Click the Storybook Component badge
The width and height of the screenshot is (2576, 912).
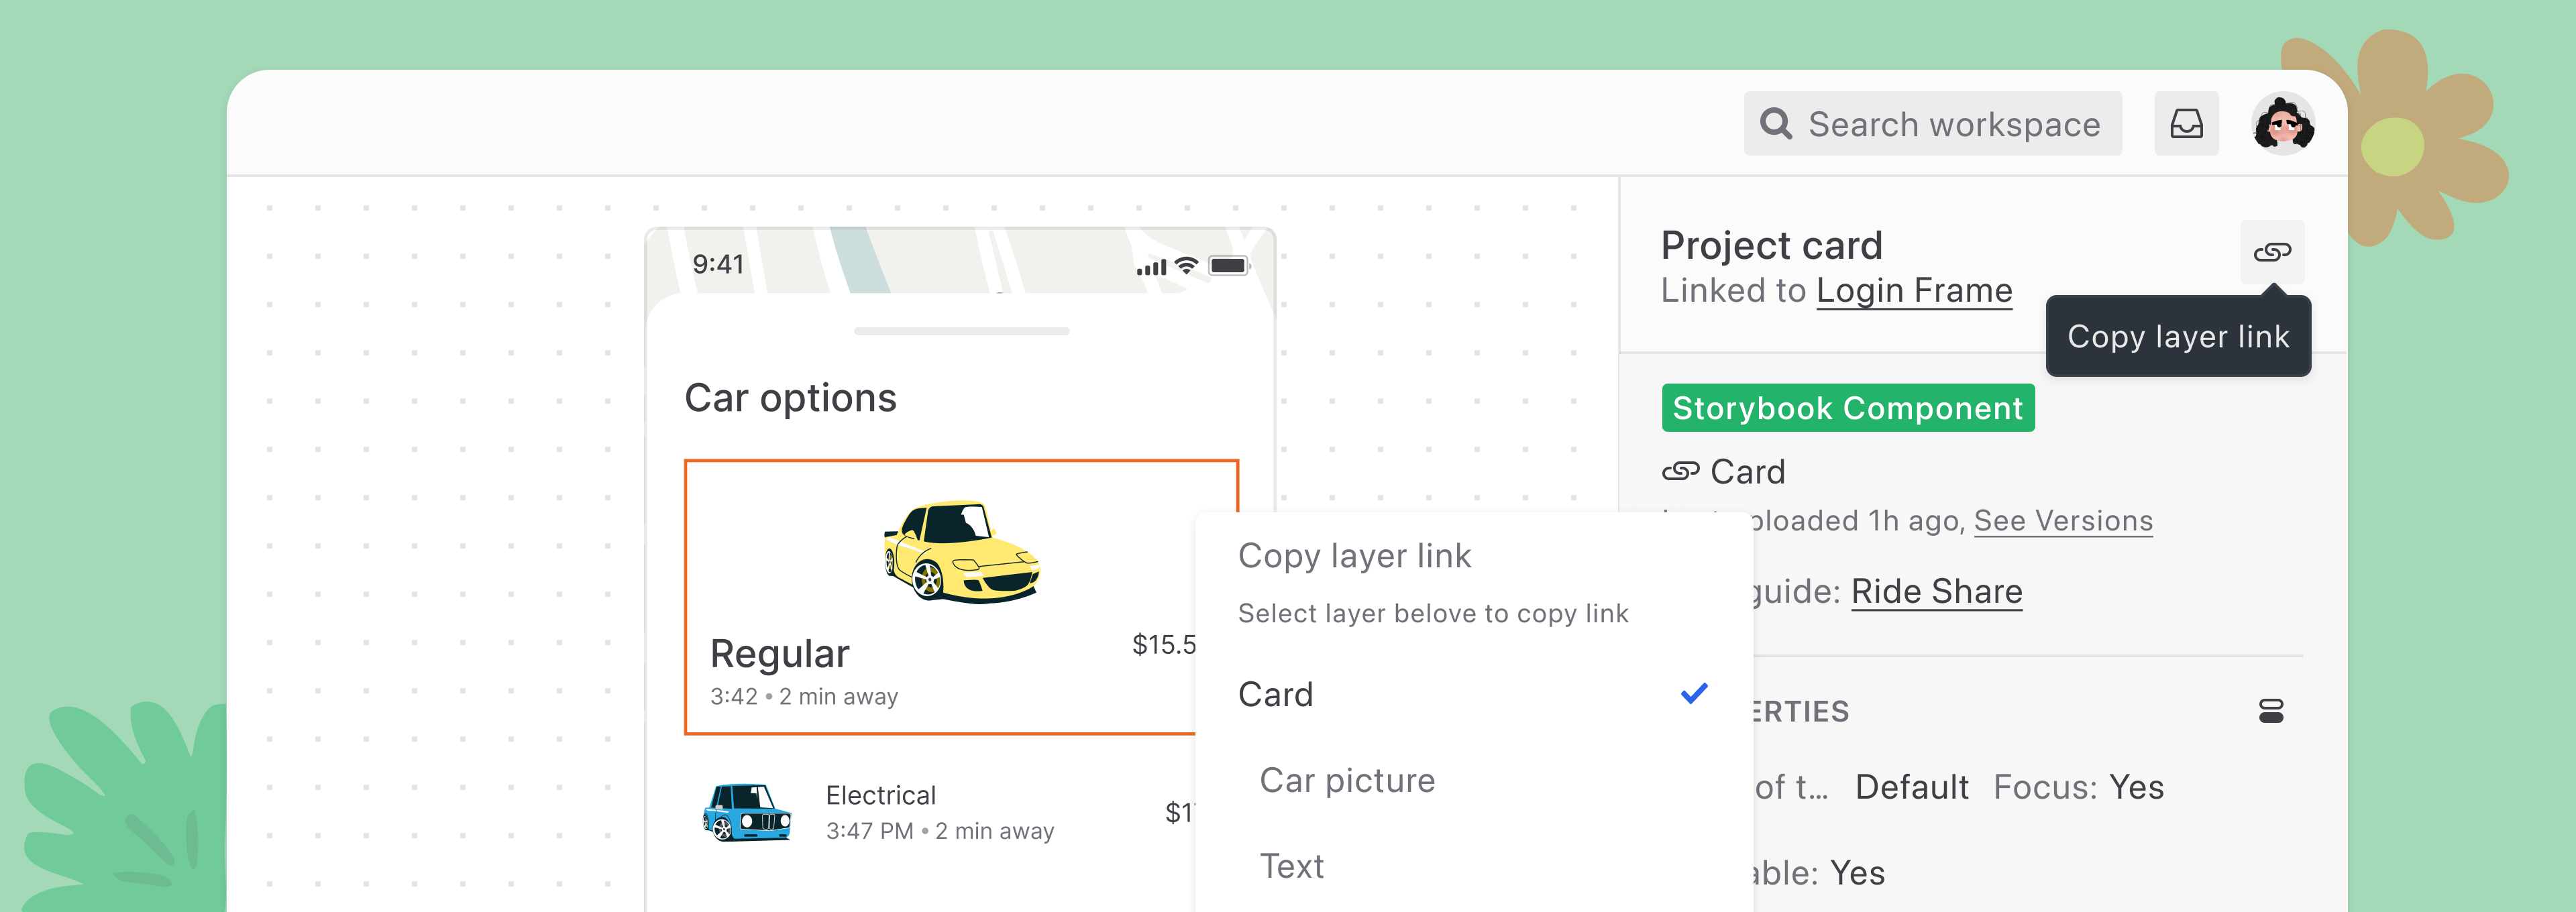click(x=1847, y=408)
